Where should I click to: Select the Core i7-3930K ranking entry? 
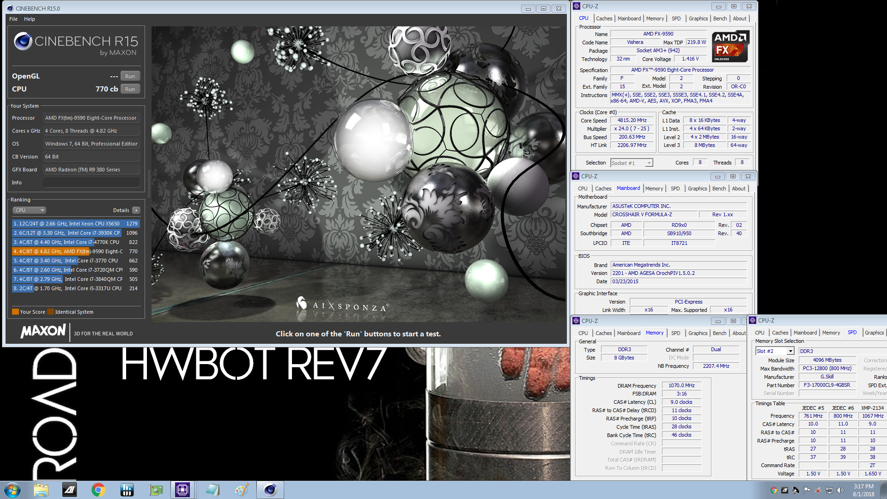click(76, 233)
